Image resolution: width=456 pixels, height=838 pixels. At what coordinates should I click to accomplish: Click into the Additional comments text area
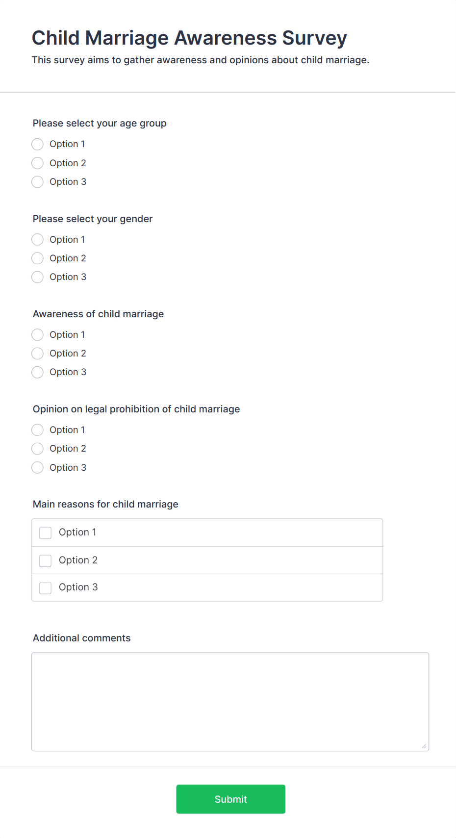(230, 701)
